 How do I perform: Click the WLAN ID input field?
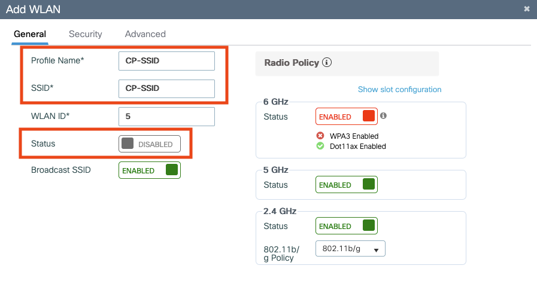pos(166,117)
